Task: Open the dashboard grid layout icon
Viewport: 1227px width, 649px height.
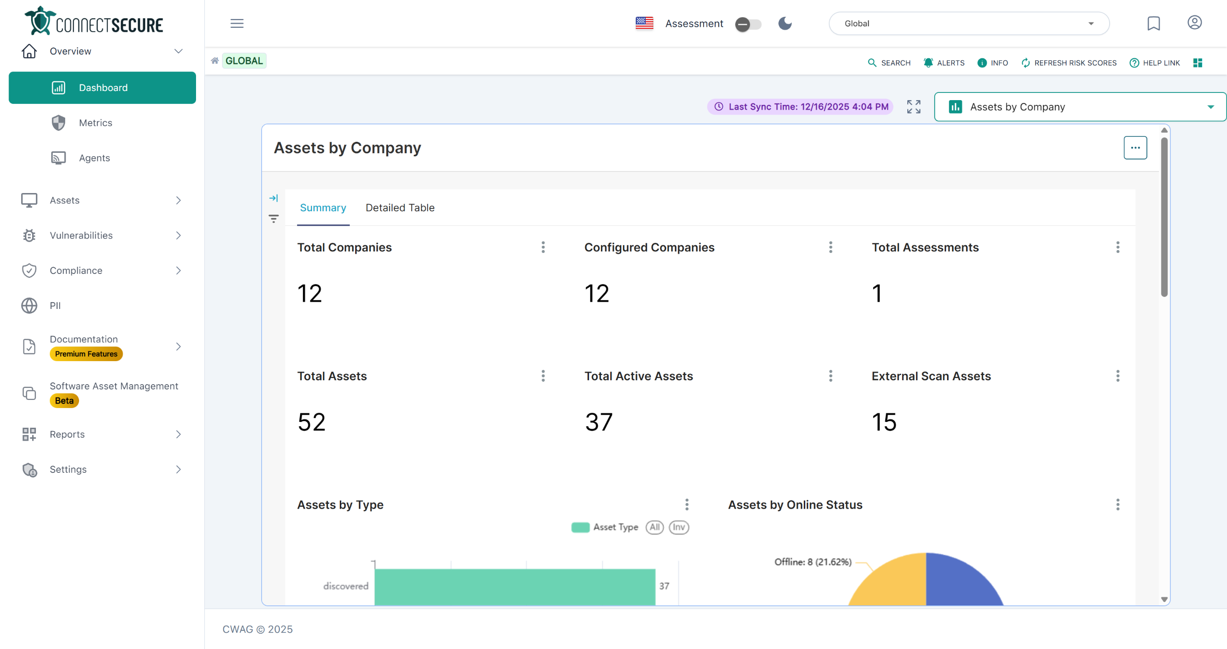Action: point(1197,63)
